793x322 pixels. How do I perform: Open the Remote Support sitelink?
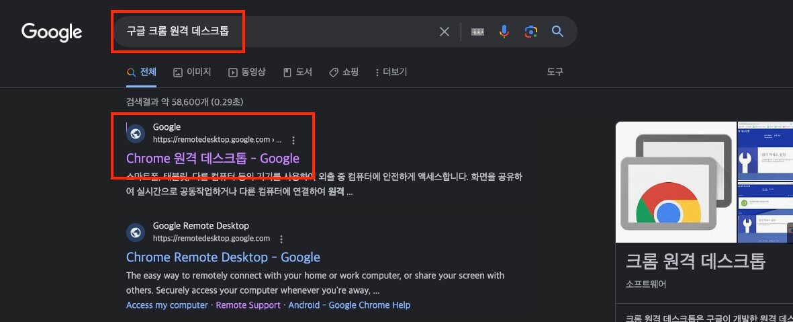[248, 305]
